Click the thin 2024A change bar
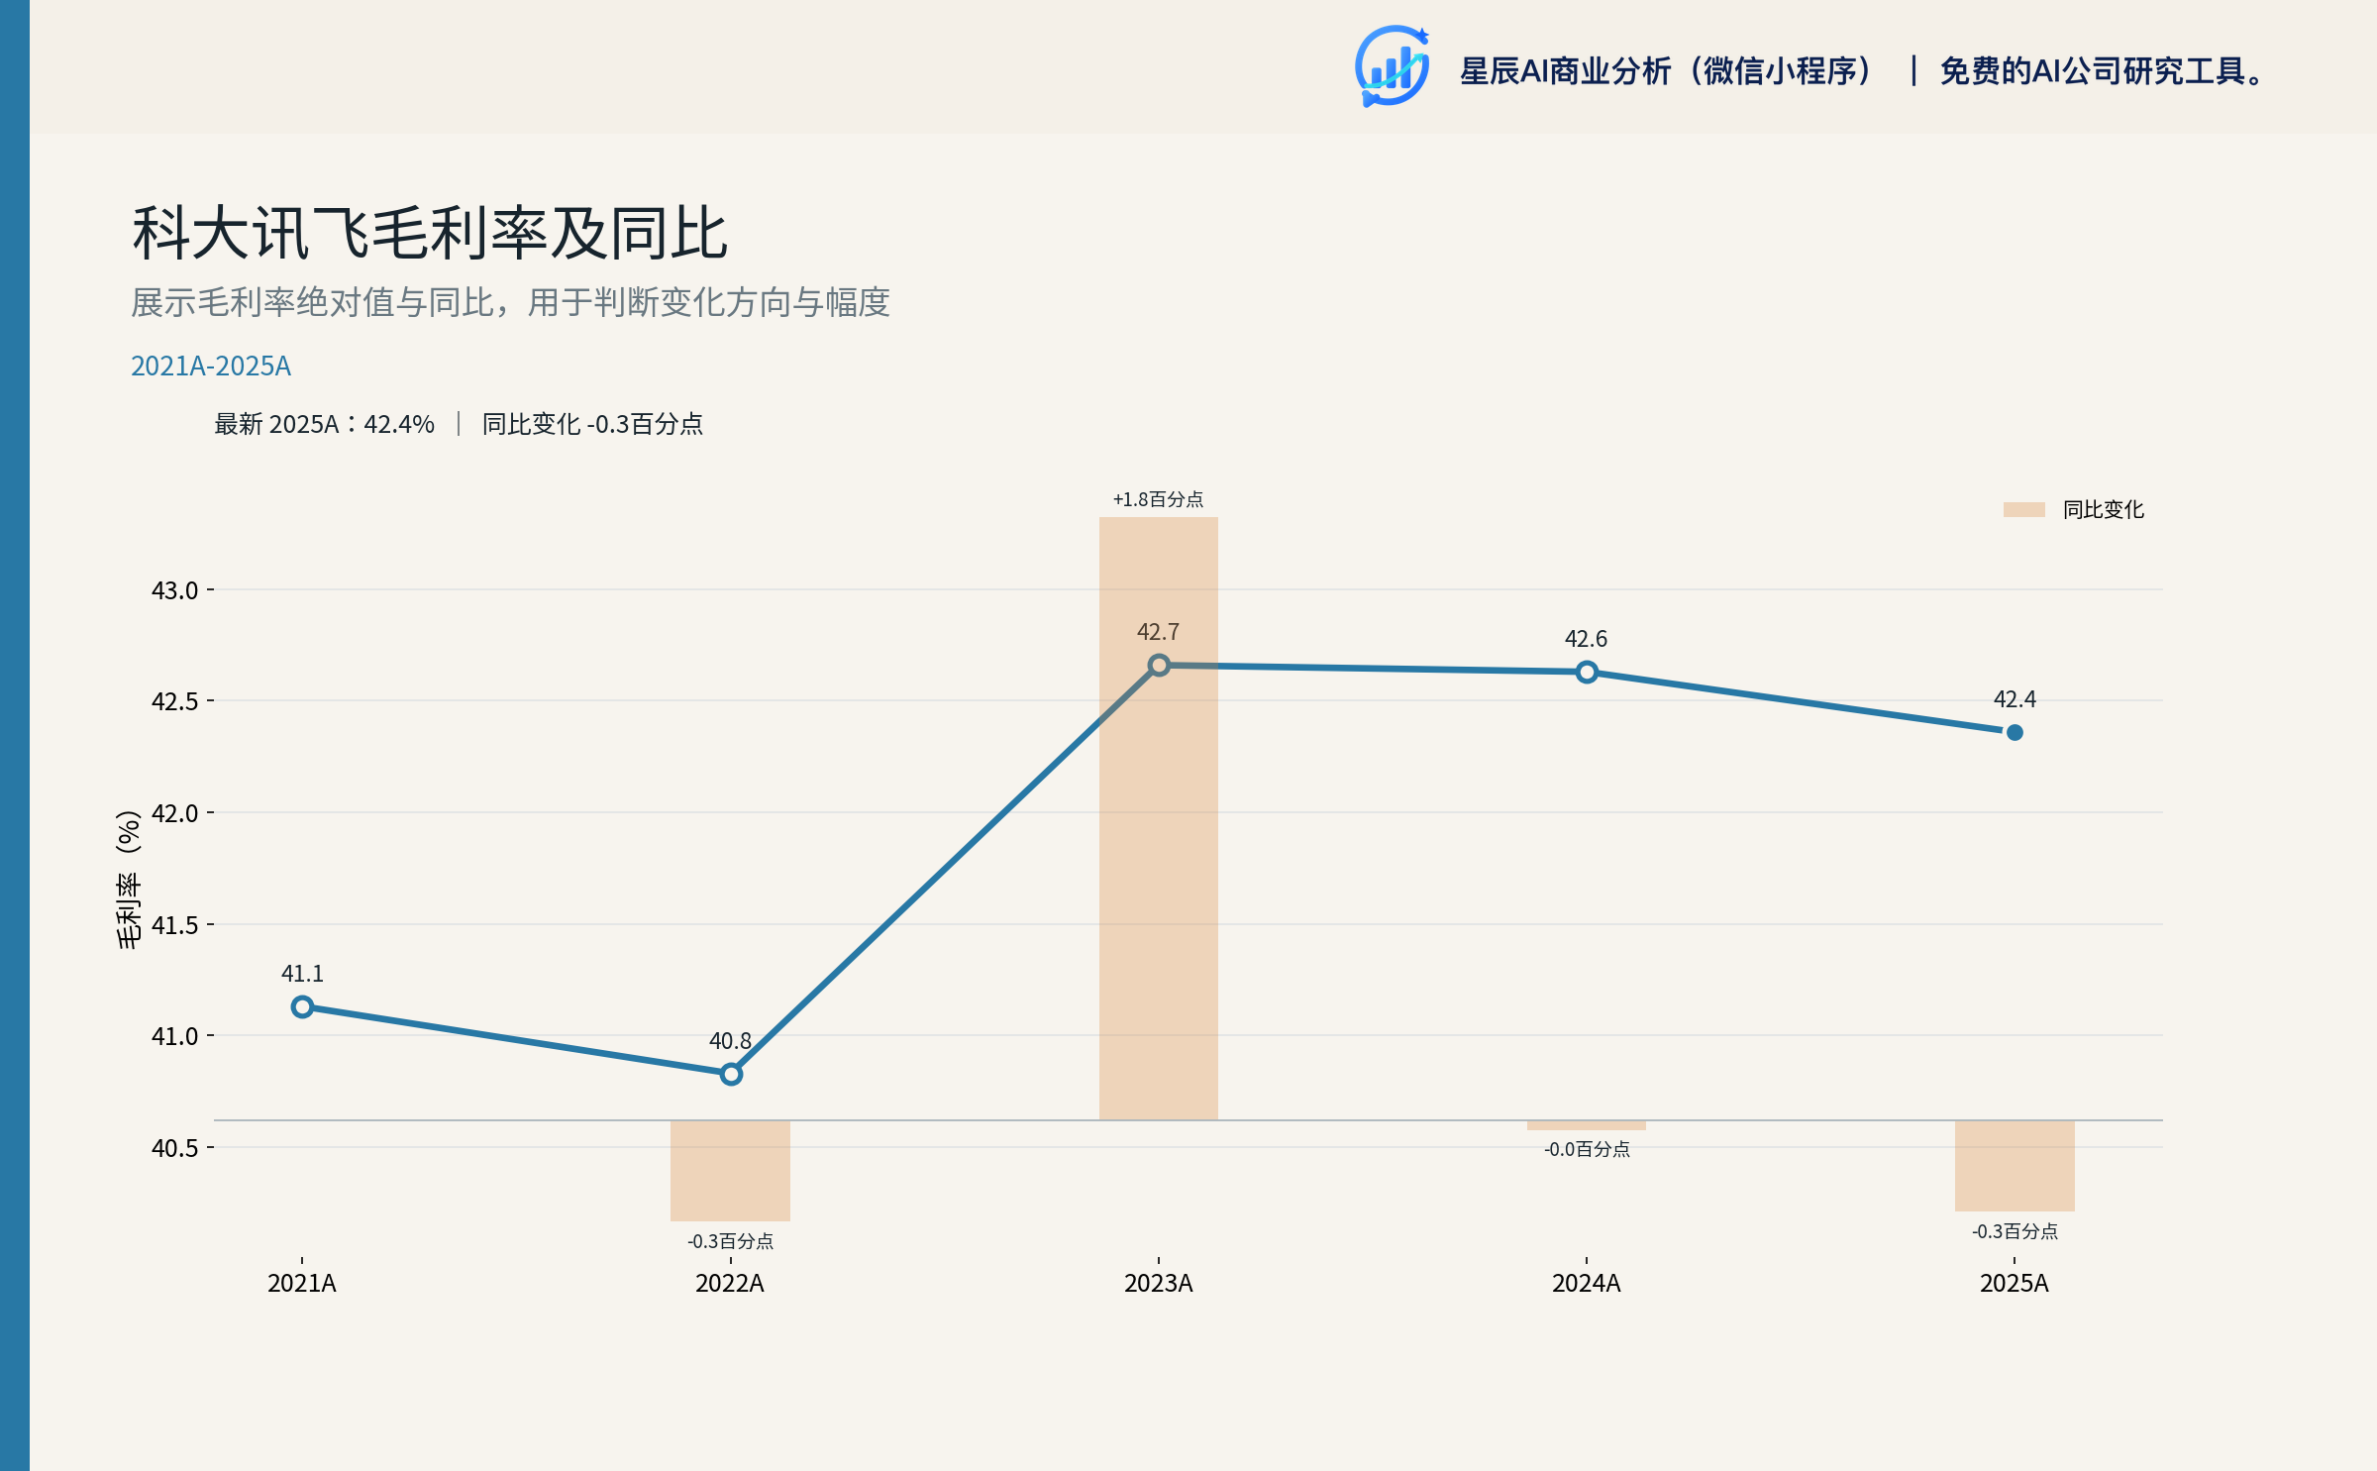The image size is (2377, 1471). point(1587,1125)
